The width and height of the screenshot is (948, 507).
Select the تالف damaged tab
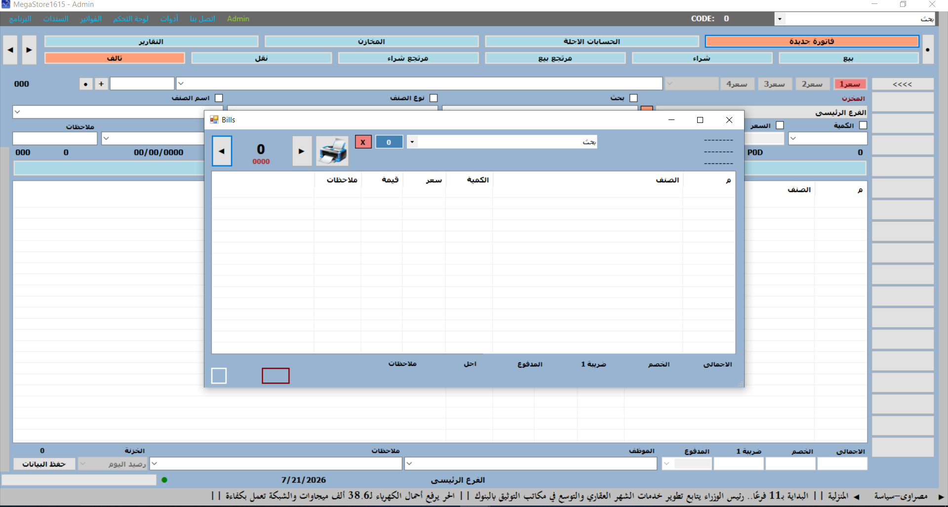[x=115, y=58]
